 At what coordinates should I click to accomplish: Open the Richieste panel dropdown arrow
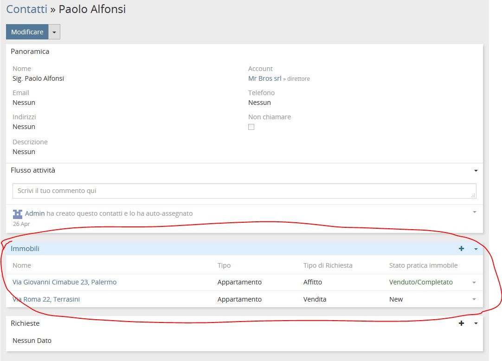point(476,324)
